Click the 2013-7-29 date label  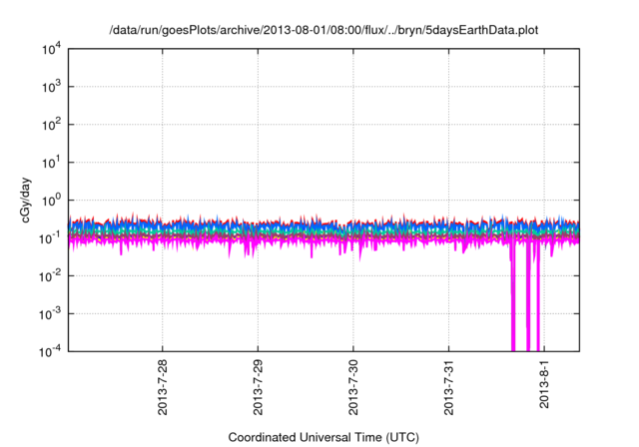(x=258, y=387)
